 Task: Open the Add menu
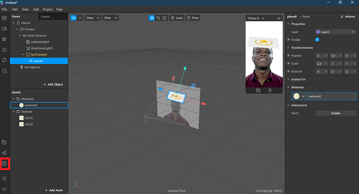click(36, 9)
